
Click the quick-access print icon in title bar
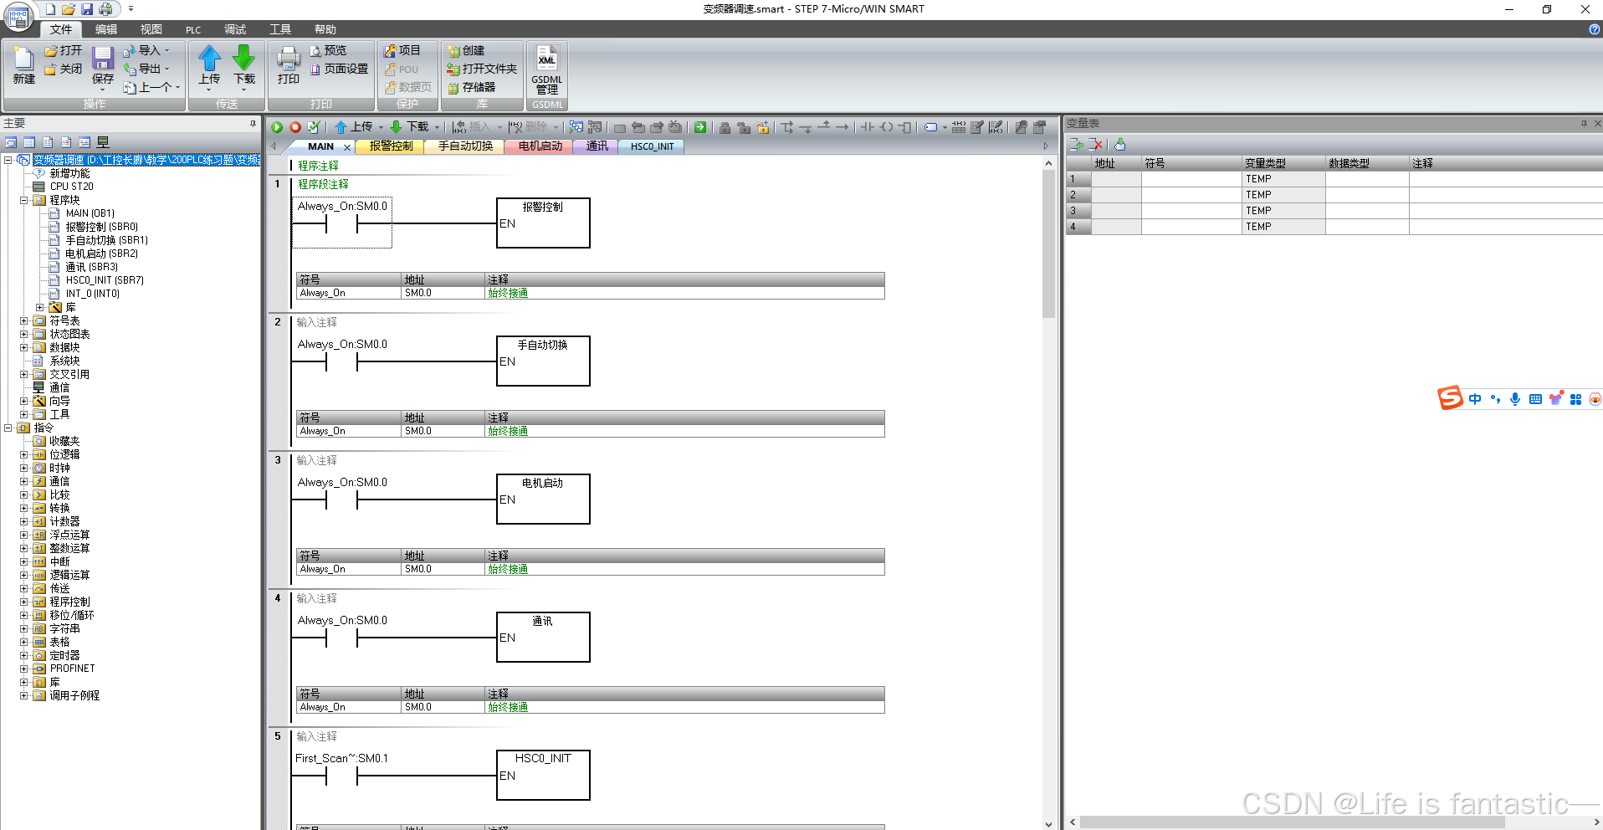tap(105, 9)
